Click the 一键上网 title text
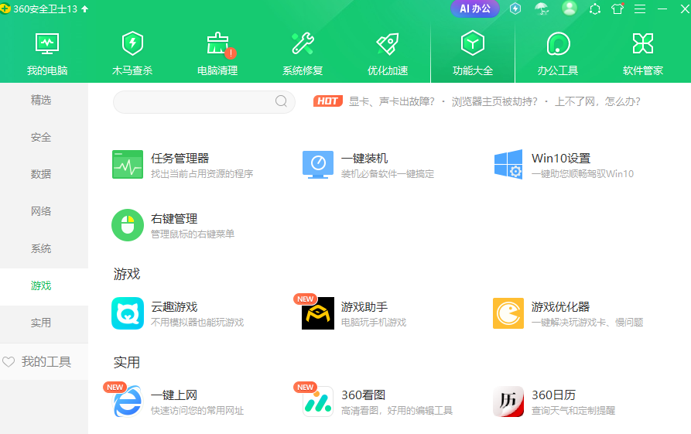Image resolution: width=691 pixels, height=434 pixels. point(174,395)
